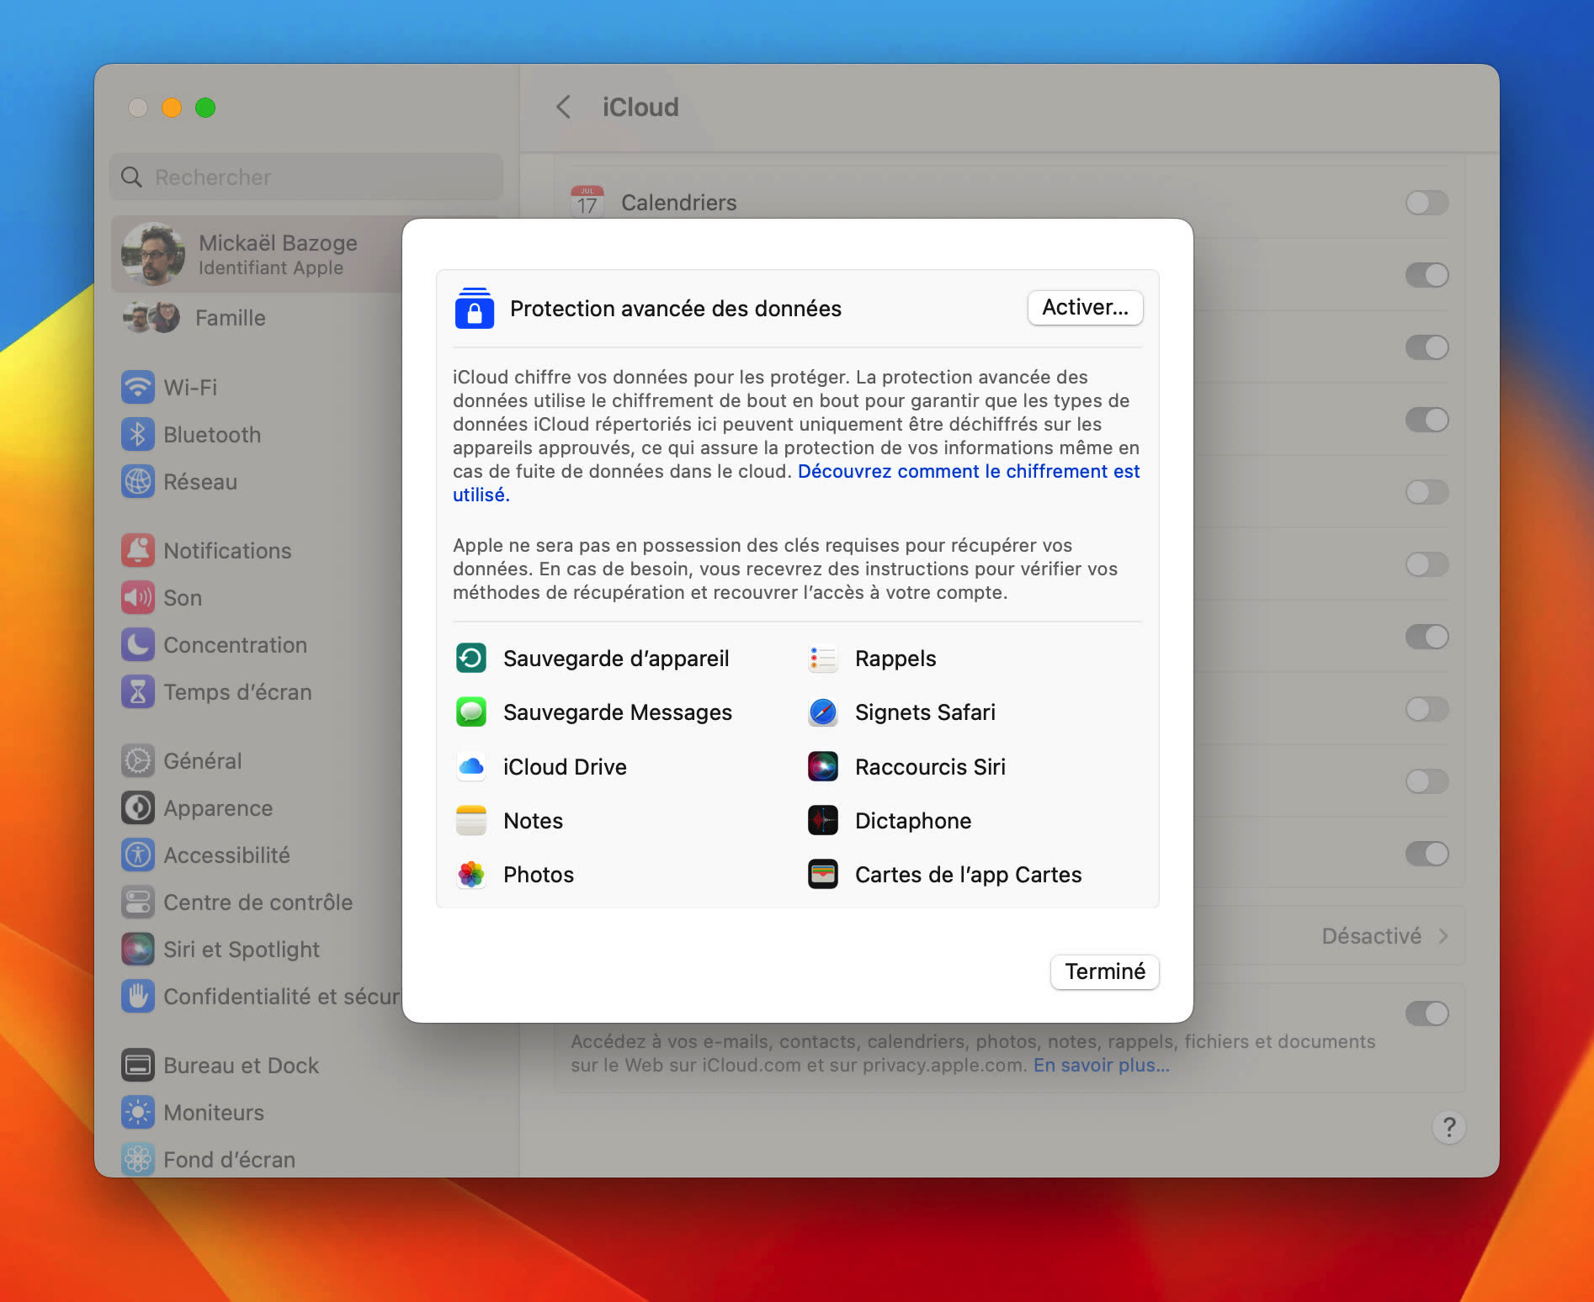Click the Apparence icon in sidebar
The width and height of the screenshot is (1594, 1302).
coord(138,807)
